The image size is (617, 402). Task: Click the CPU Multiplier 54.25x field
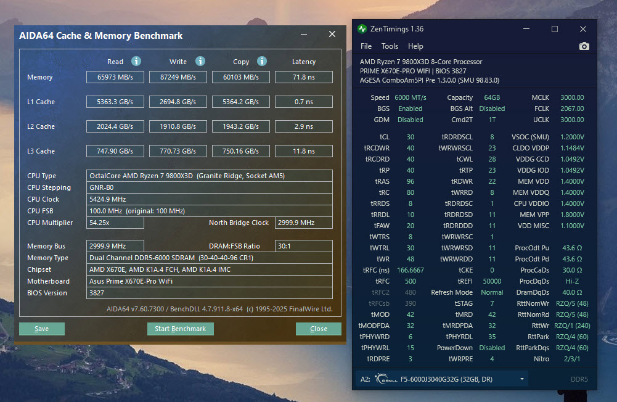[x=115, y=223]
